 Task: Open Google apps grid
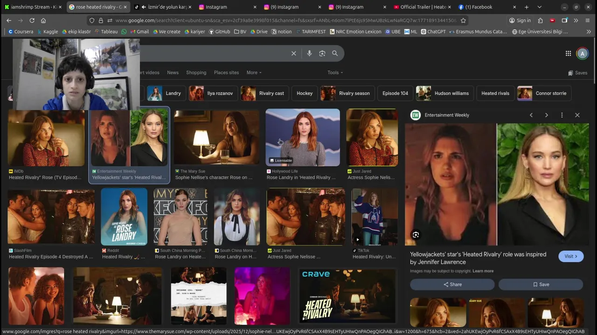(568, 54)
